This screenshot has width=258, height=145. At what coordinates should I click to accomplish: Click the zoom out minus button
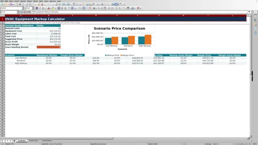234,144
